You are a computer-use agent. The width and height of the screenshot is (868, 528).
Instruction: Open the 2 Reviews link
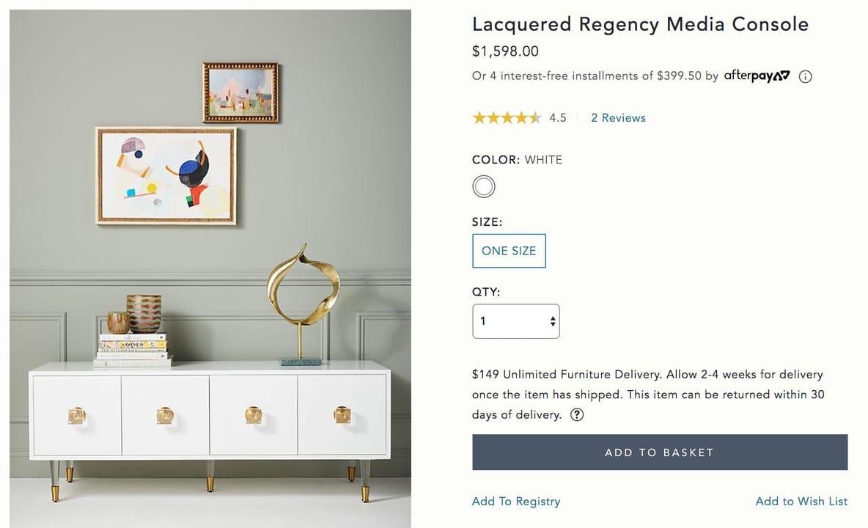[618, 117]
